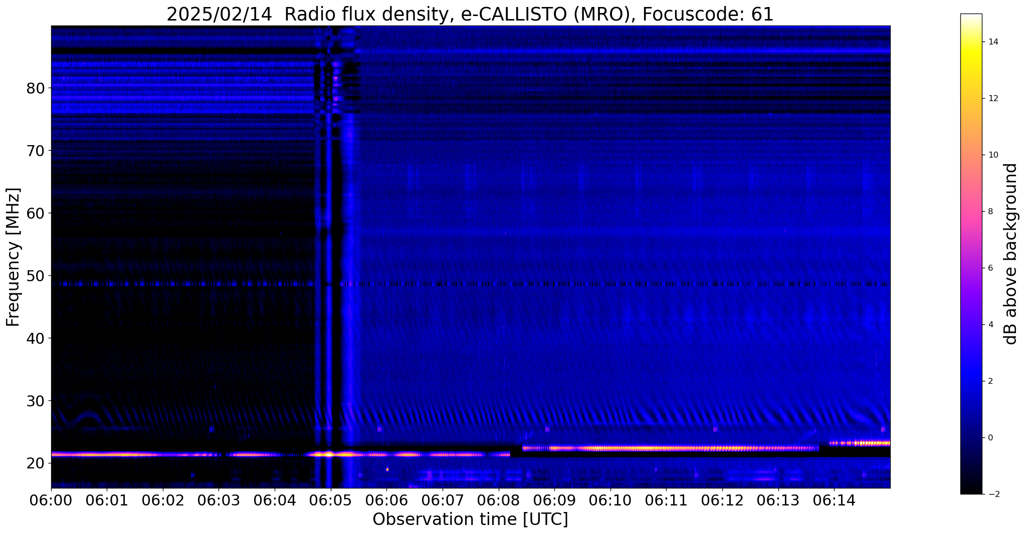Select the 06:00 time tick label
This screenshot has width=1026, height=534.
point(51,500)
